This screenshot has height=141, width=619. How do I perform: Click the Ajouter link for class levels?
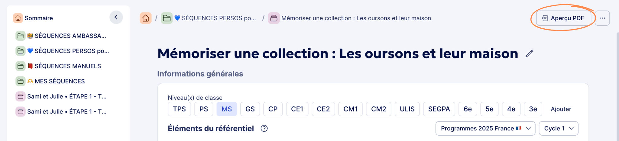click(x=561, y=109)
